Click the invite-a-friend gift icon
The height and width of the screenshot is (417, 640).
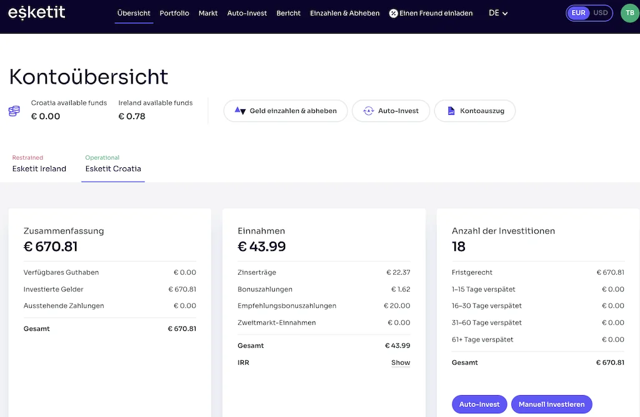[x=392, y=12]
